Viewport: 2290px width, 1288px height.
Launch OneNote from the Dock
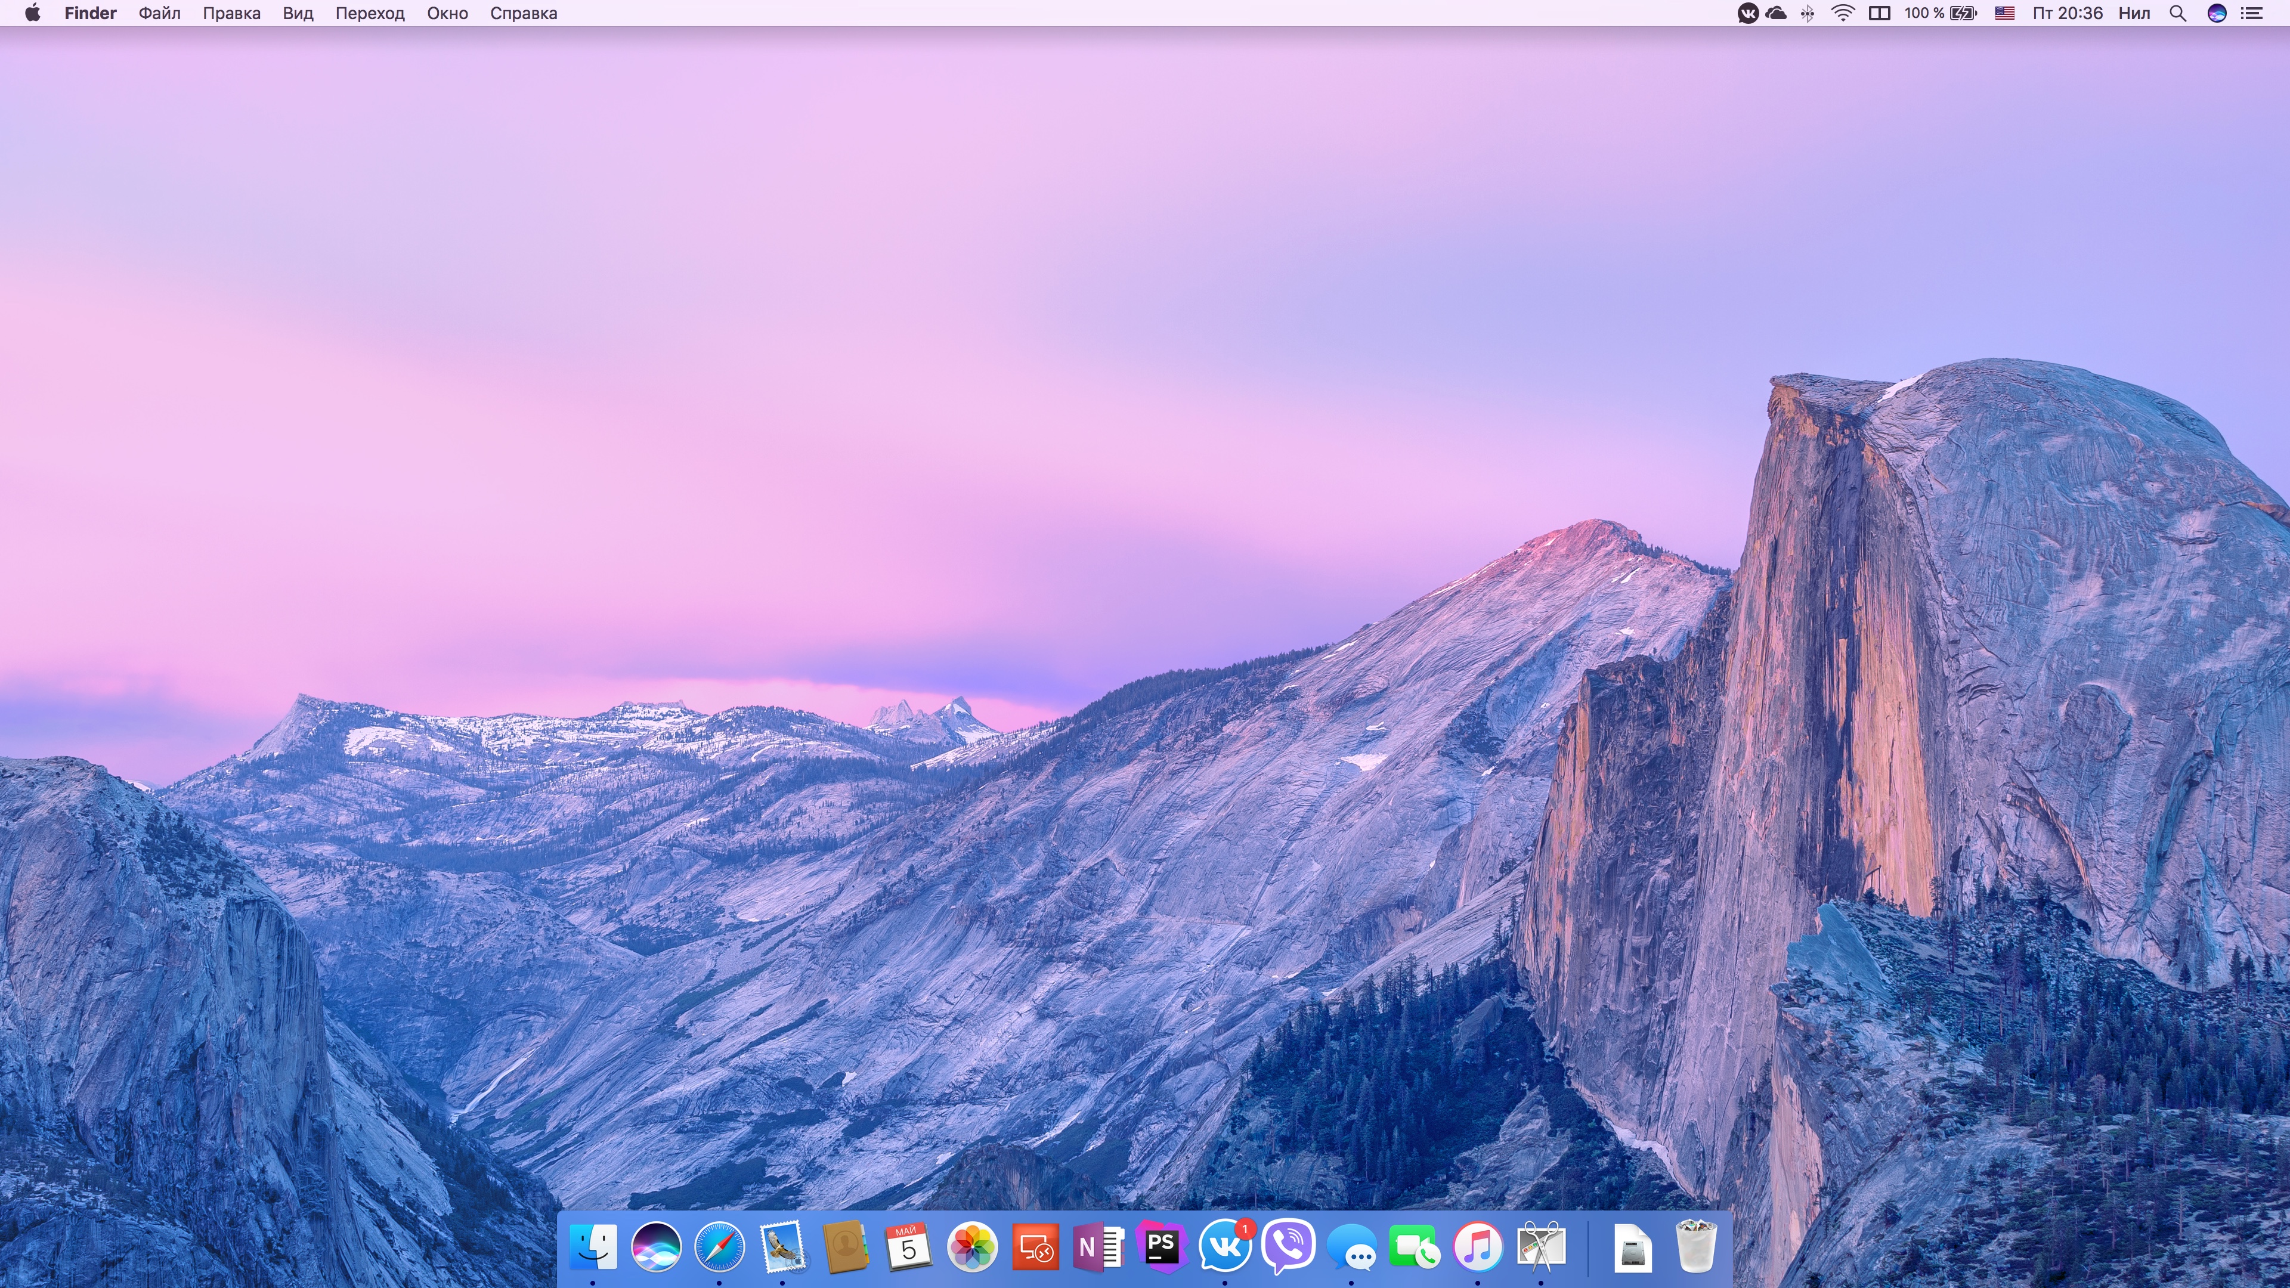[1098, 1246]
